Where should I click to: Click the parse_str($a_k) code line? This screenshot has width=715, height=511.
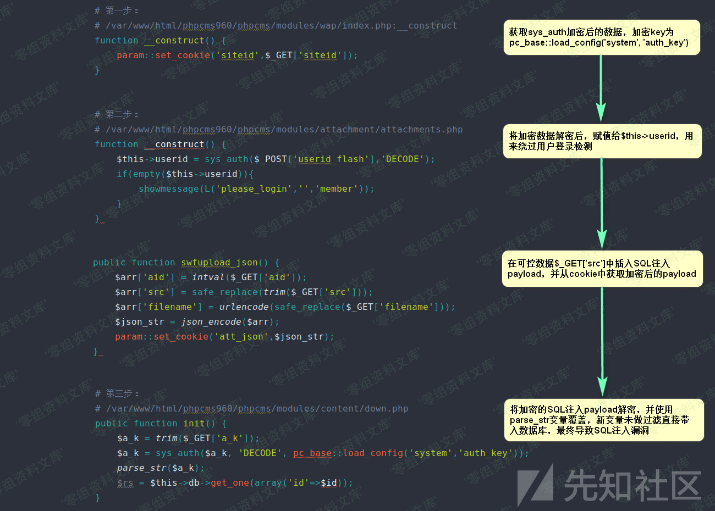click(x=161, y=468)
